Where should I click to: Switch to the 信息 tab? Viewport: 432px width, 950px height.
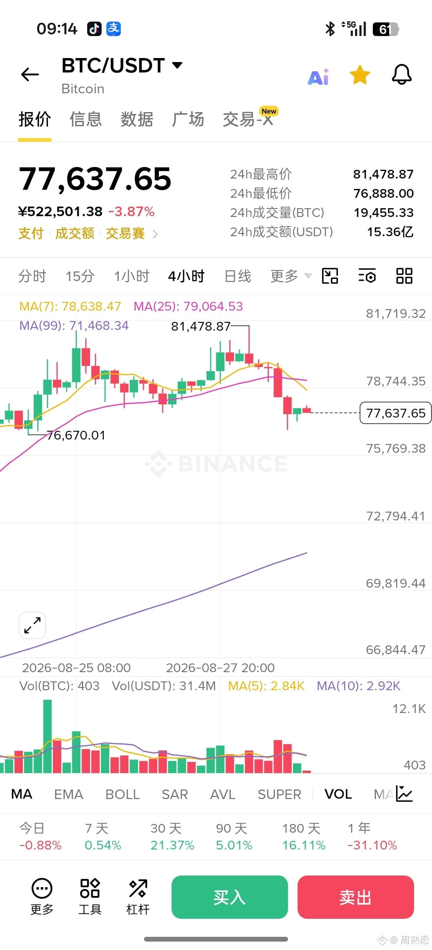[x=86, y=119]
